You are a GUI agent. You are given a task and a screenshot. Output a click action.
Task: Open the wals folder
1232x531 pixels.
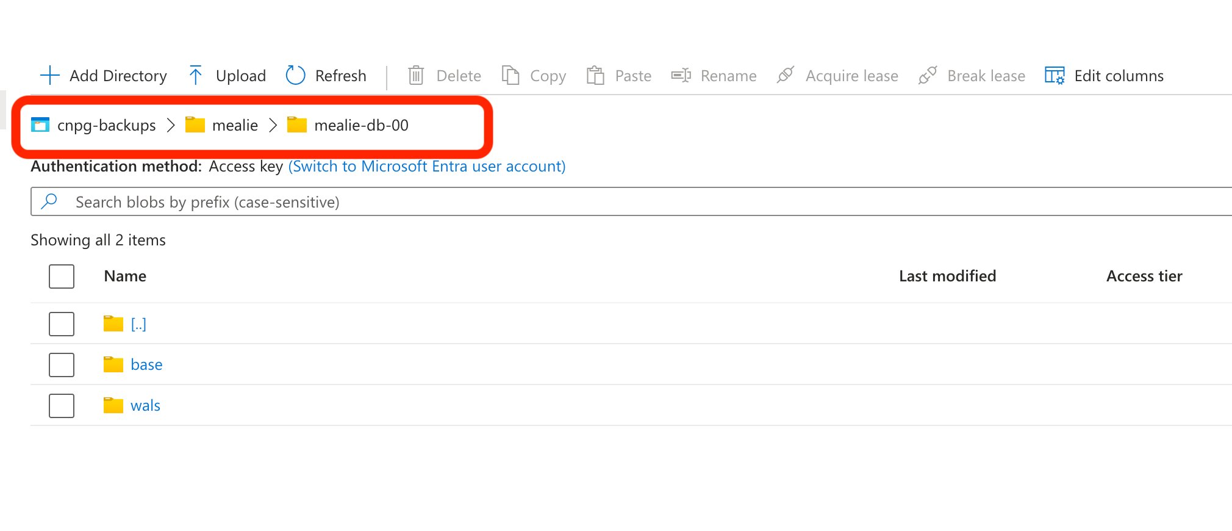145,406
